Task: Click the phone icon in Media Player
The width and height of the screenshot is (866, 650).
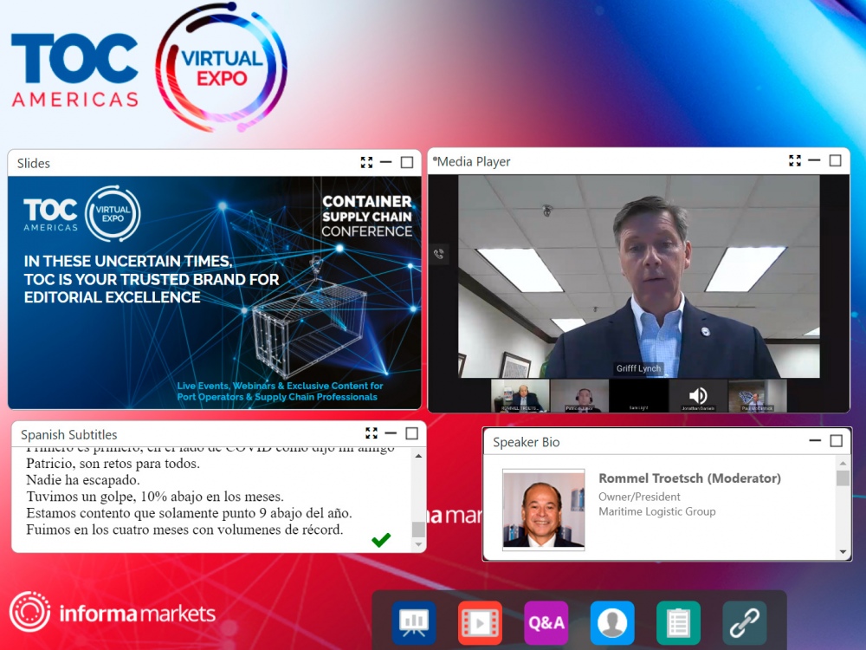Action: coord(439,254)
